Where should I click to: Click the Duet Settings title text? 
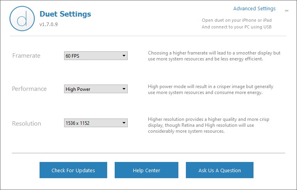tap(65, 14)
